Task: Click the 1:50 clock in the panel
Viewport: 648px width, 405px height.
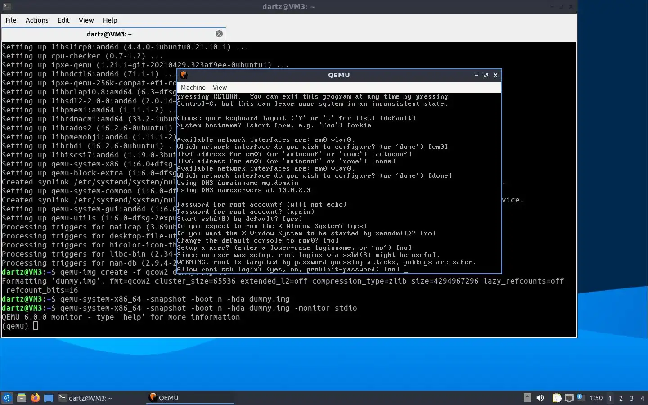Action: (596, 398)
